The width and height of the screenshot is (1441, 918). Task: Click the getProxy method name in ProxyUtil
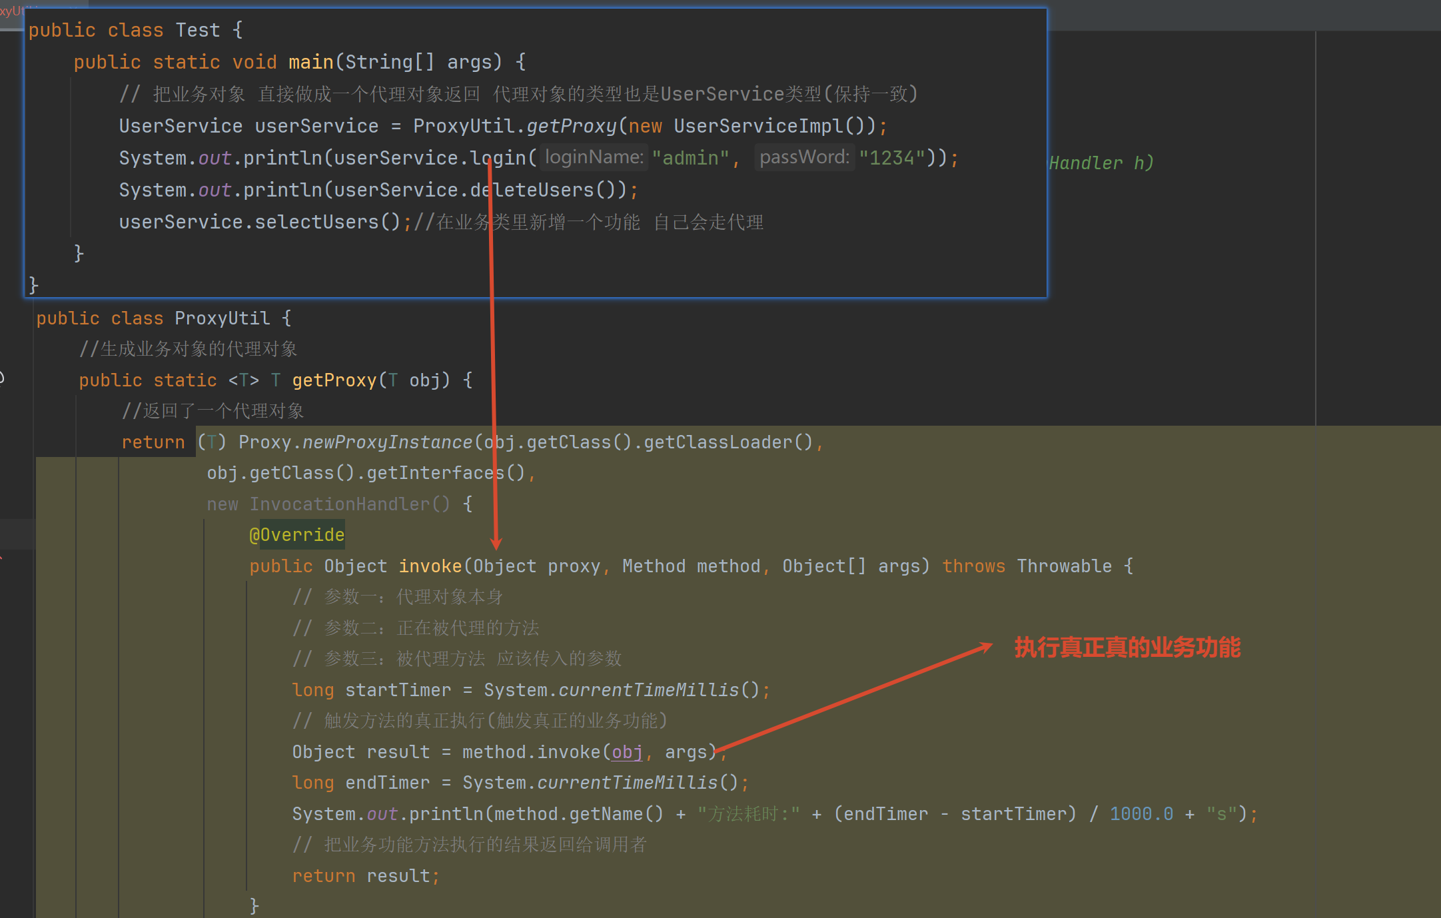334,380
